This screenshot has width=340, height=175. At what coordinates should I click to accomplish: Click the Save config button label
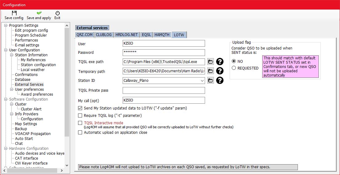pos(14,18)
